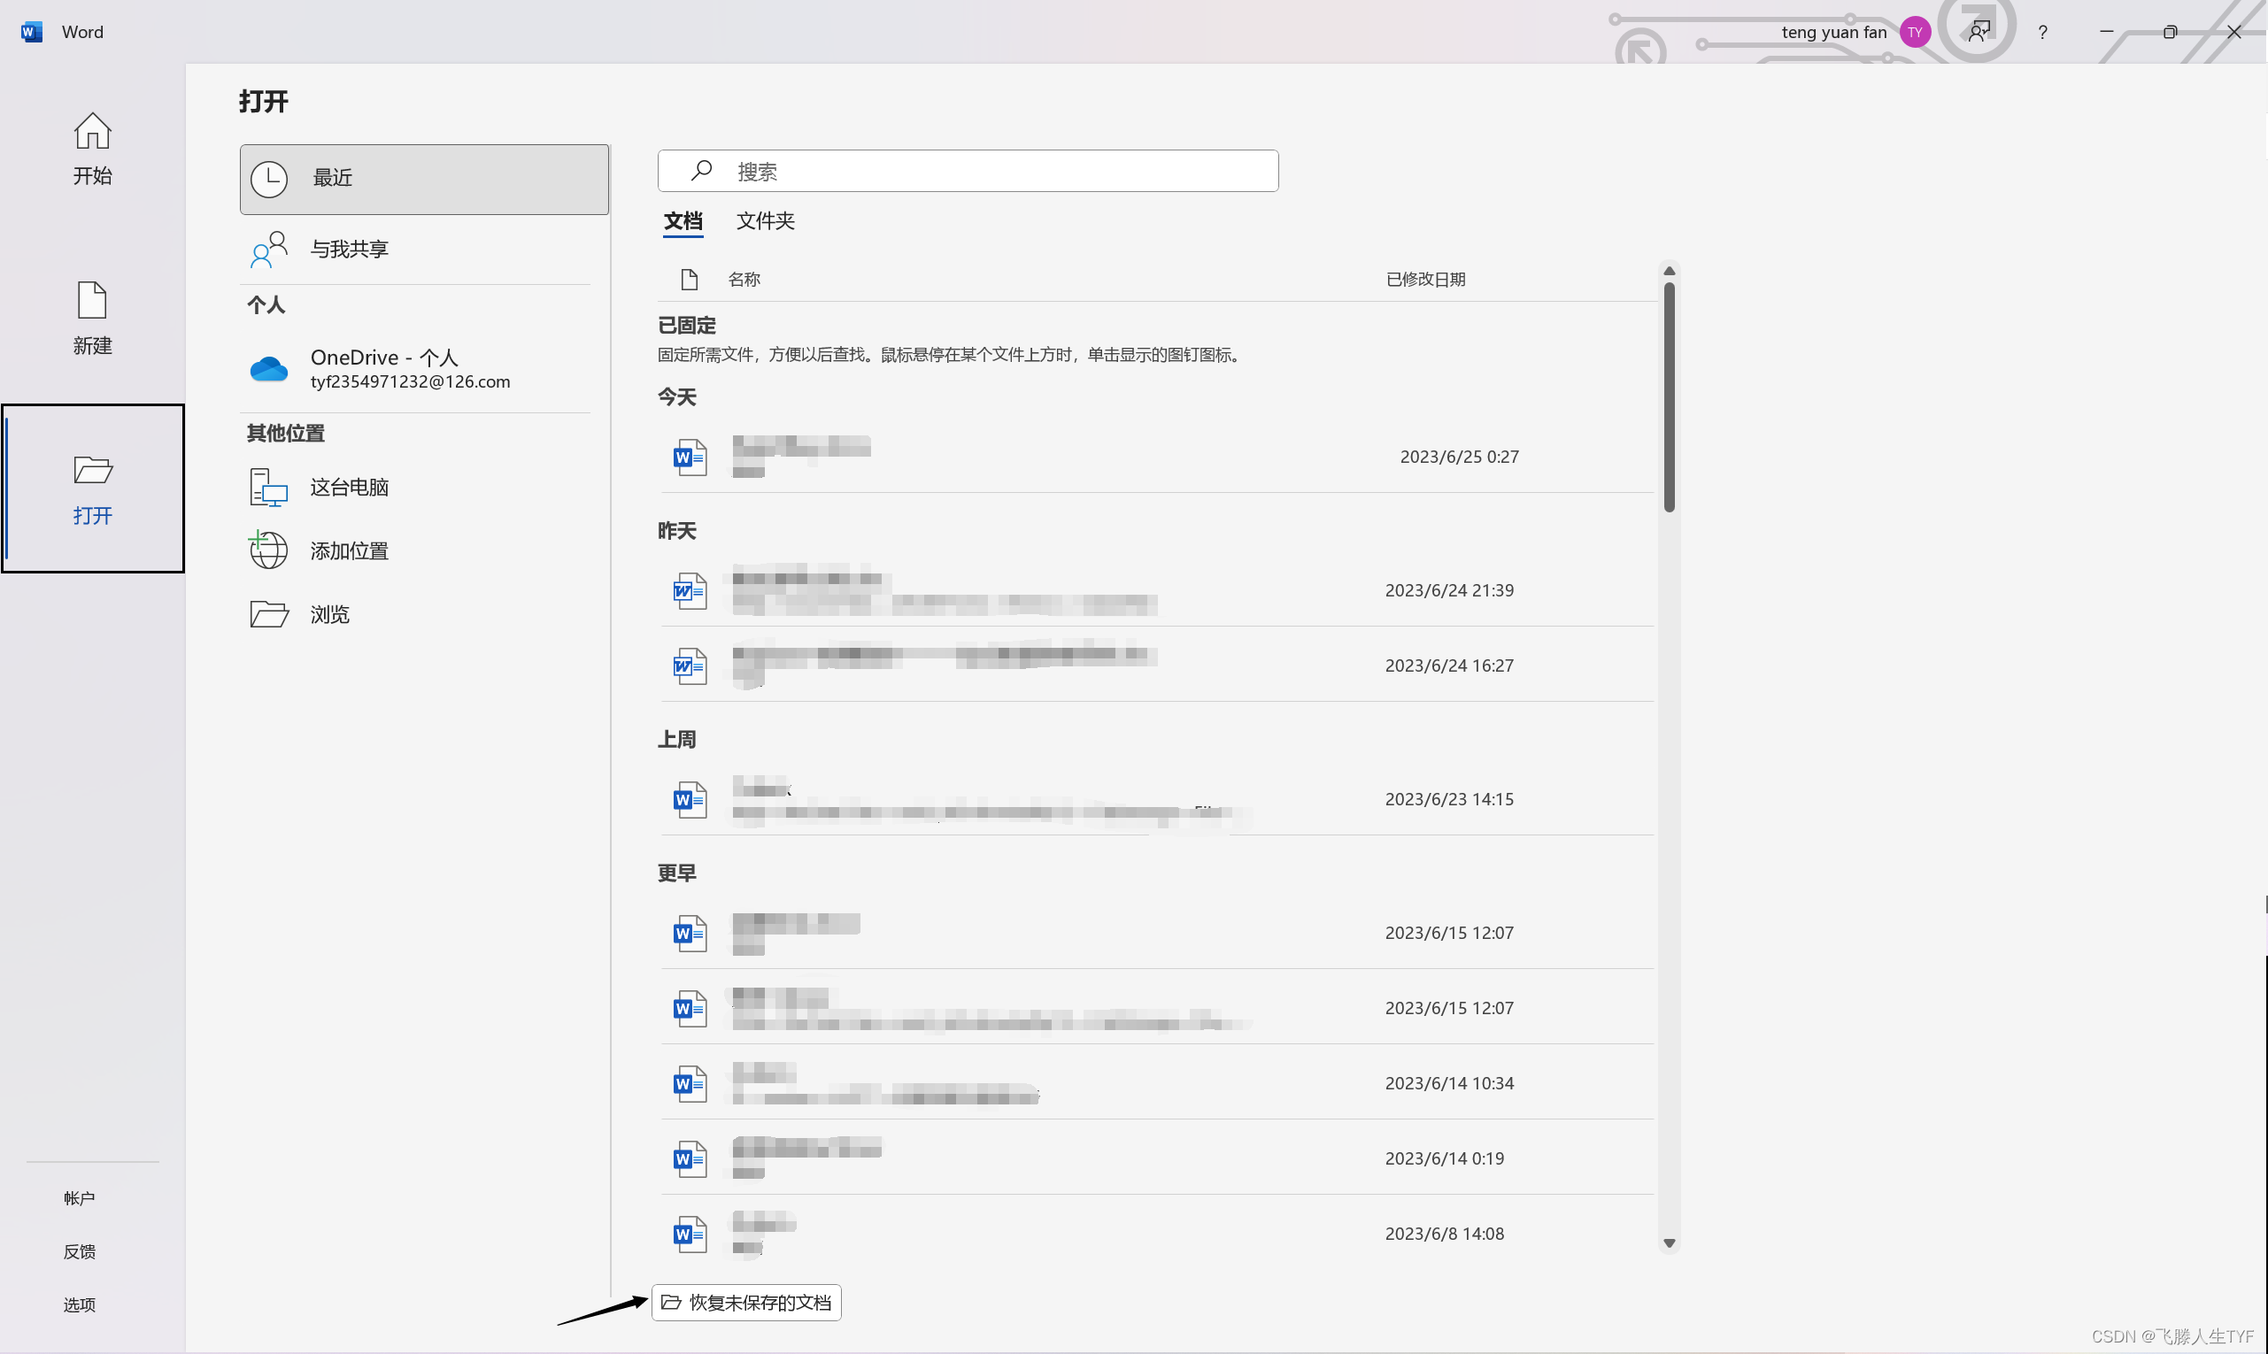2268x1354 pixels.
Task: Click the file list scroll down arrow
Action: (1669, 1243)
